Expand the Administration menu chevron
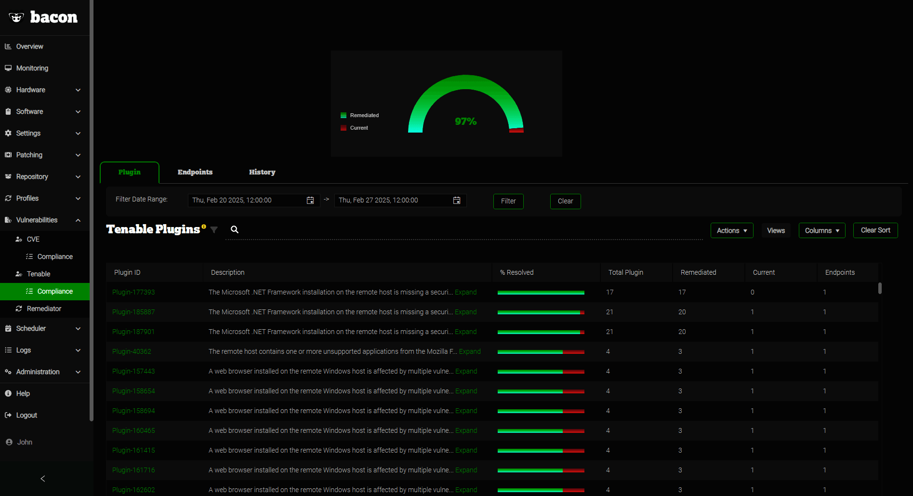The height and width of the screenshot is (496, 913). 78,372
